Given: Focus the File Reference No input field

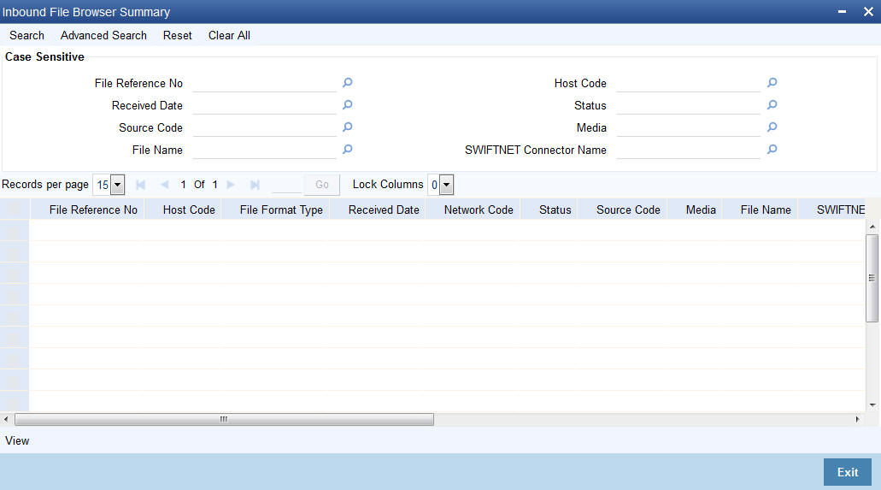Looking at the screenshot, I should [x=264, y=83].
